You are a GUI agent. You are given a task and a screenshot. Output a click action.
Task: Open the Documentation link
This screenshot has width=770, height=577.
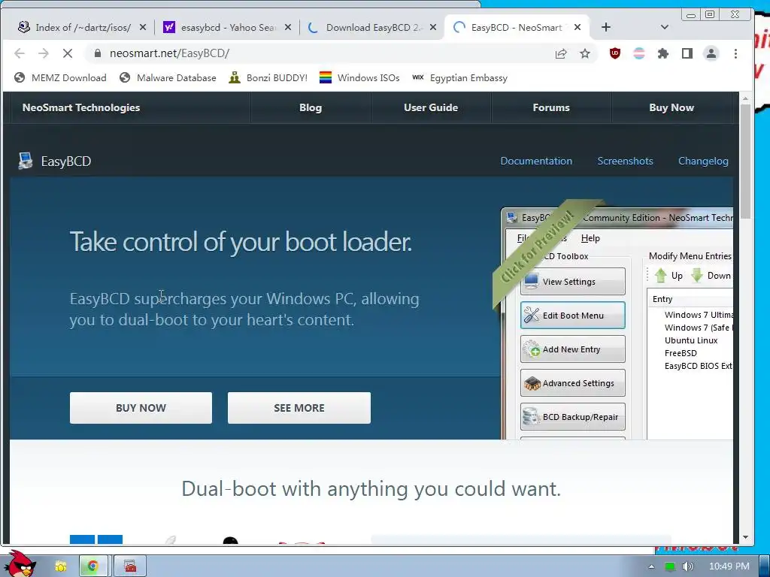pyautogui.click(x=535, y=161)
